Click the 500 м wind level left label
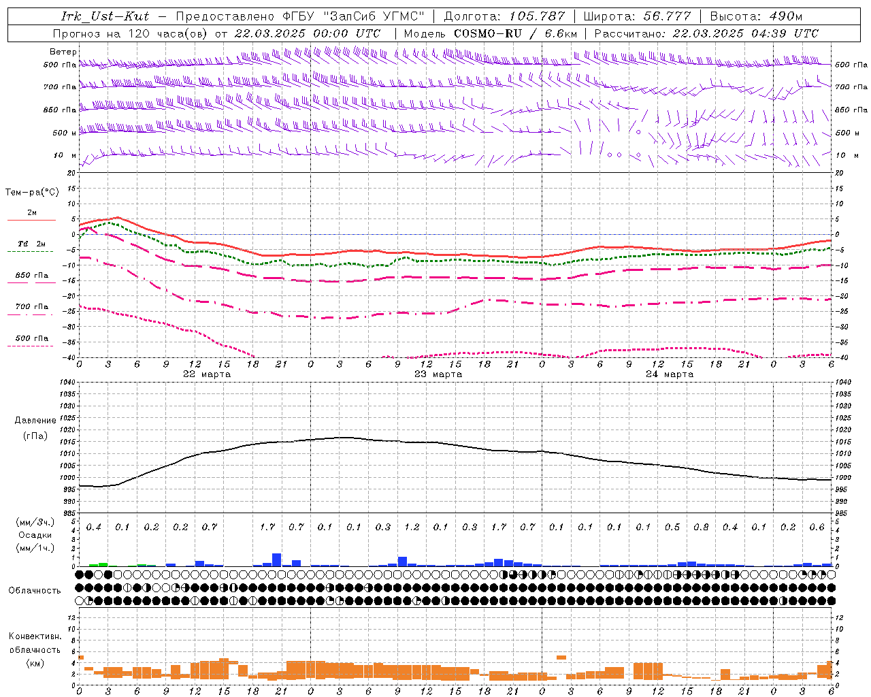This screenshot has width=871, height=697. point(65,133)
